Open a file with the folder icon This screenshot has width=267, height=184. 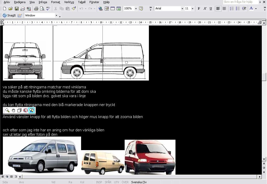pyautogui.click(x=10, y=9)
